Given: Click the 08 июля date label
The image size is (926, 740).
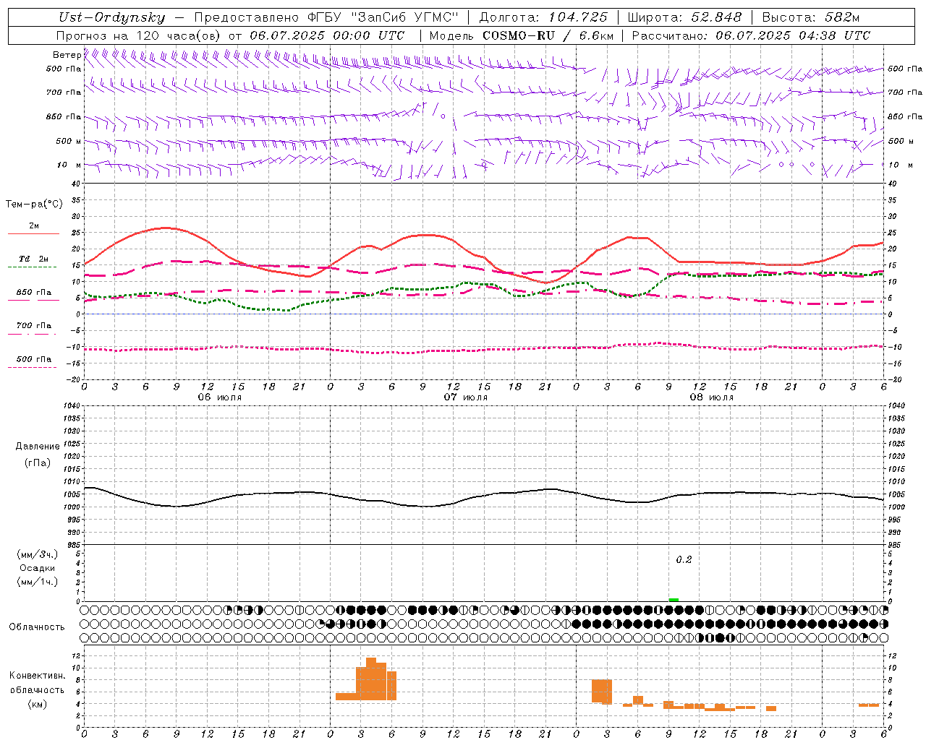Looking at the screenshot, I should (712, 397).
